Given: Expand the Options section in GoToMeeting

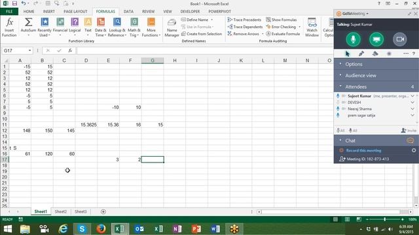Looking at the screenshot, I should (x=376, y=64).
